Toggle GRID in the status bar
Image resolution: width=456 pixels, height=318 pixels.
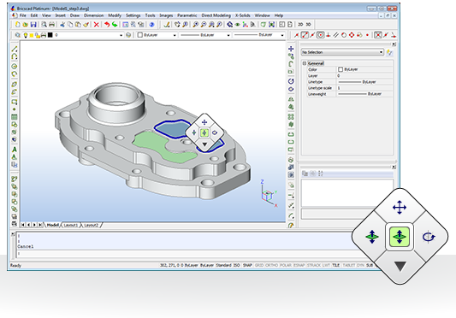point(259,265)
